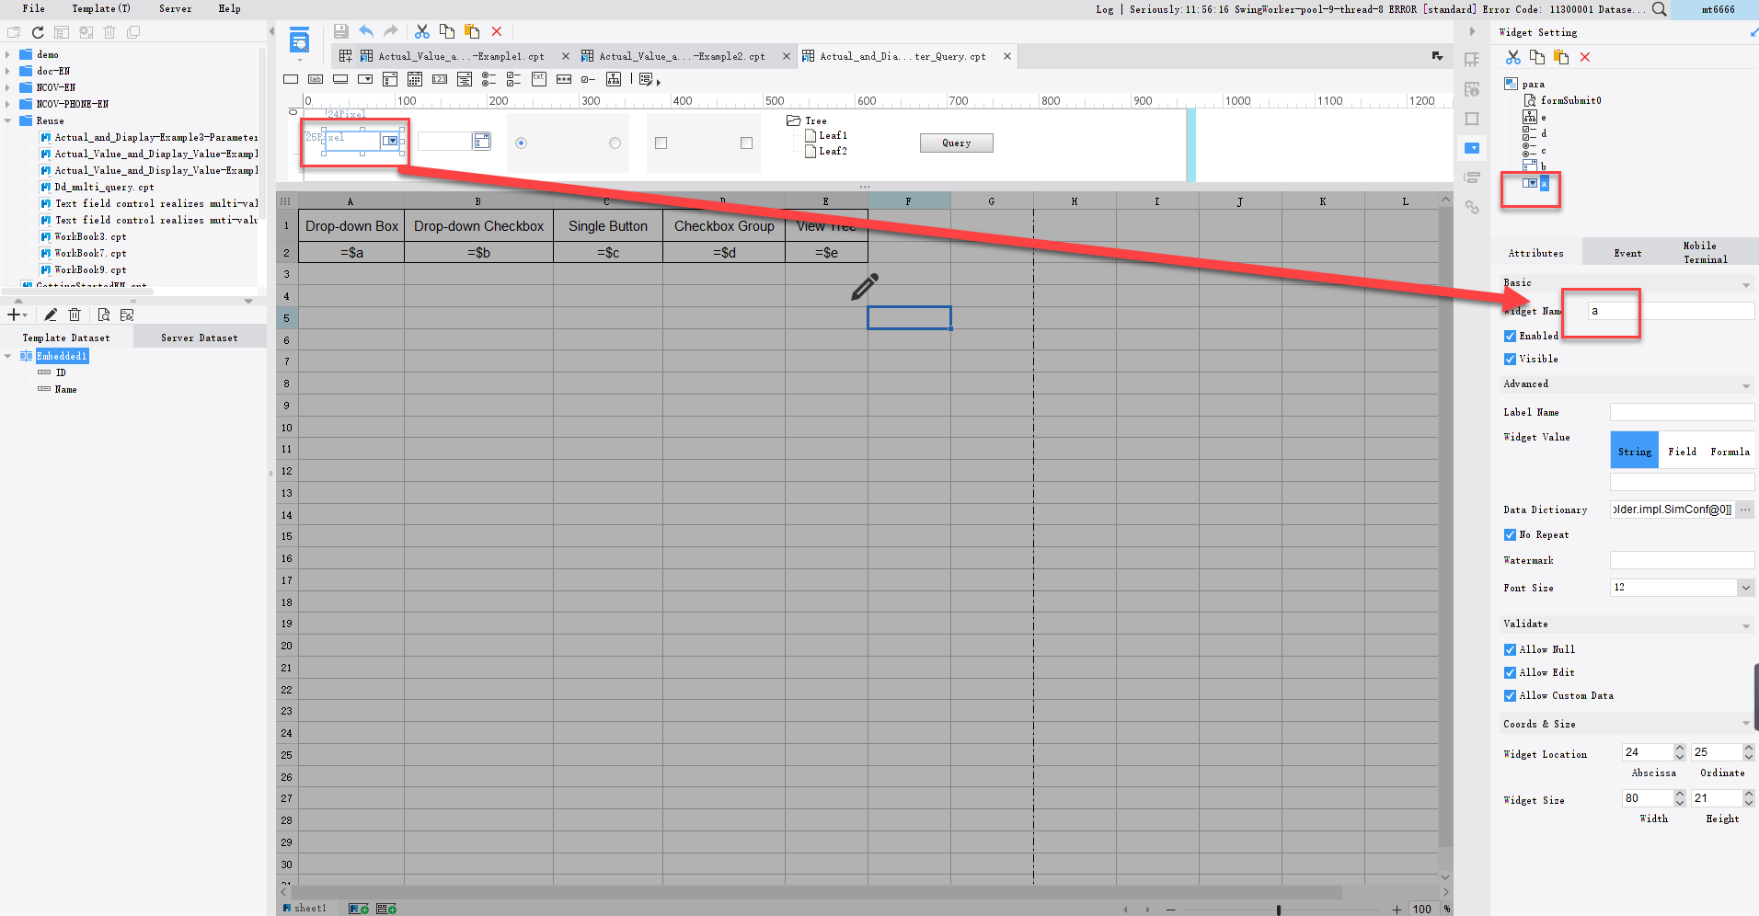Open the Template menu

pyautogui.click(x=101, y=9)
